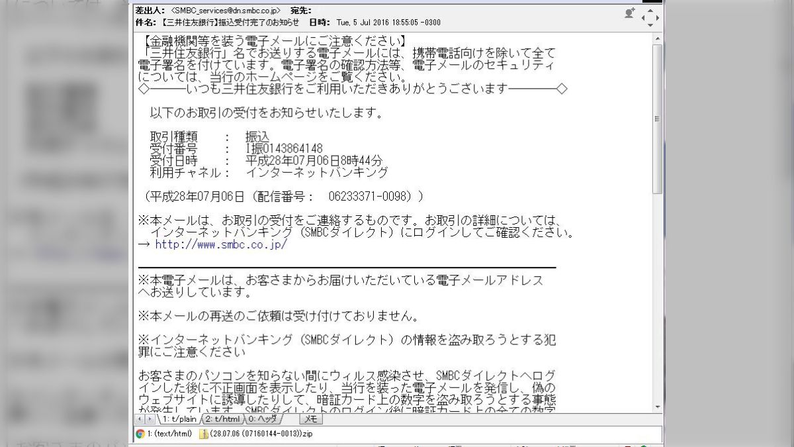Click the vertical scrollbar thumb of the message
This screenshot has width=794, height=447.
[x=657, y=118]
